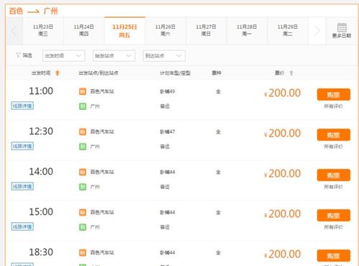Image resolution: width=359 pixels, height=266 pixels.
Task: Click the 12:30 departure time
Action: tap(41, 132)
